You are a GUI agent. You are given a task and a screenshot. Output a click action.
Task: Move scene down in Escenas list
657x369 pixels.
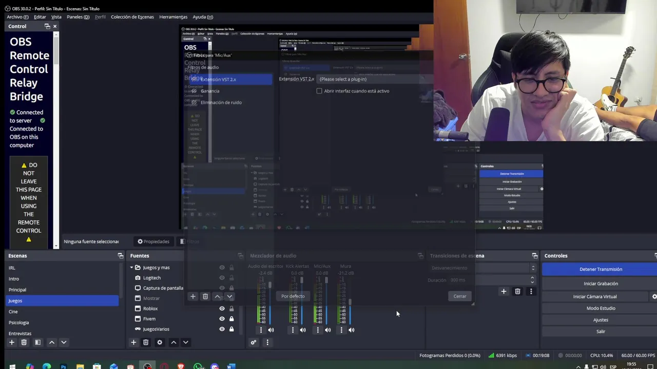(64, 342)
